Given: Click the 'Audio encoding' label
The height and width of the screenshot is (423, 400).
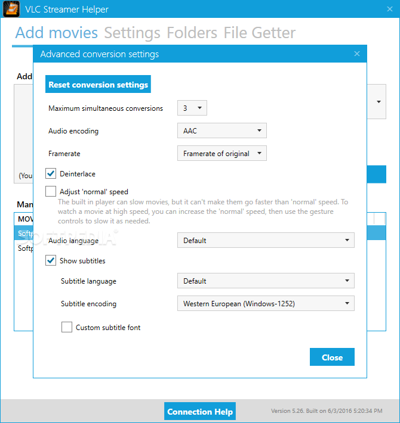Looking at the screenshot, I should (x=73, y=131).
